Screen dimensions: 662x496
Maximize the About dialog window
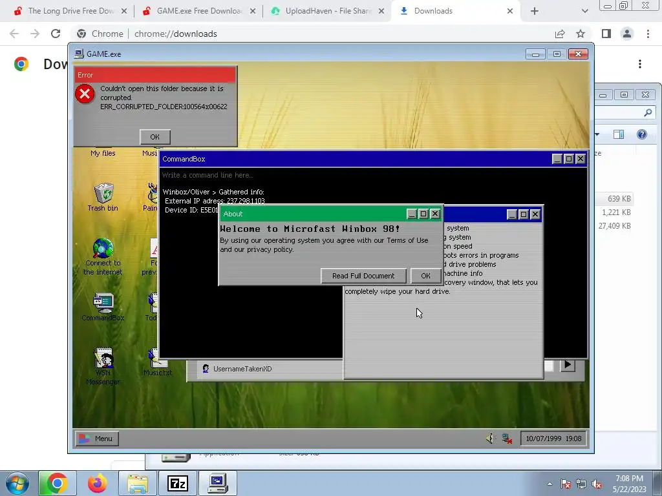(x=423, y=214)
